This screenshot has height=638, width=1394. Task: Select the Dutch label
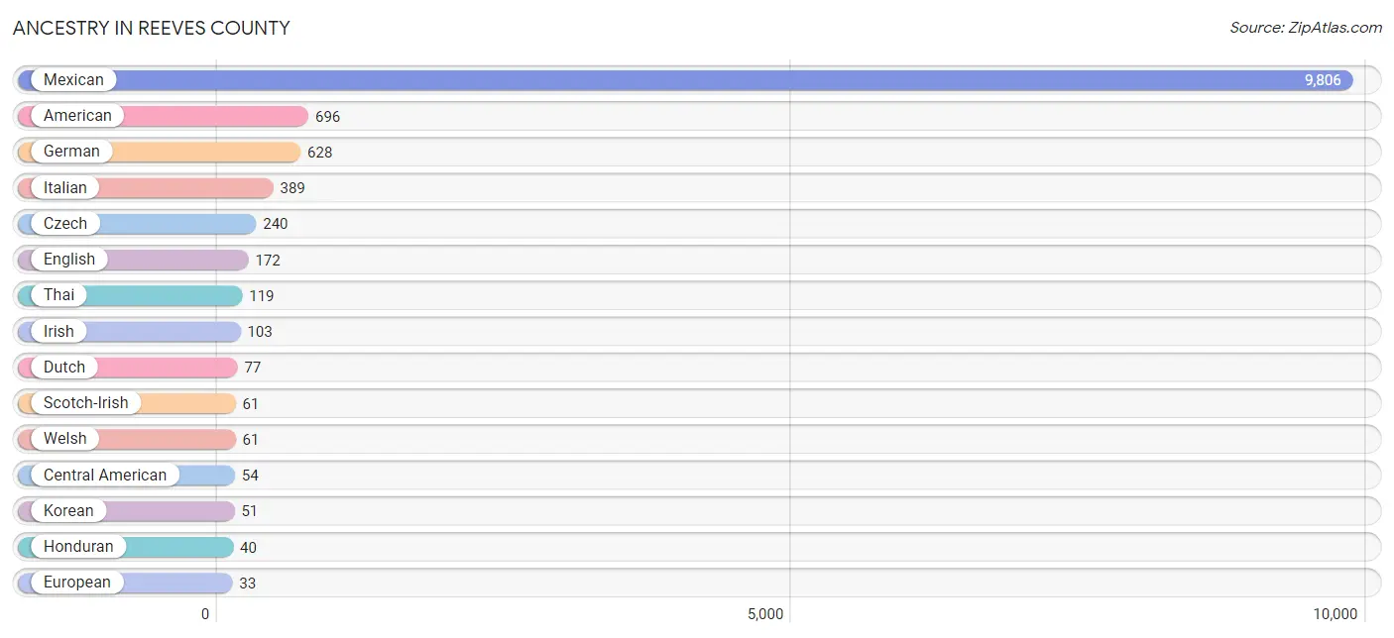click(x=64, y=368)
